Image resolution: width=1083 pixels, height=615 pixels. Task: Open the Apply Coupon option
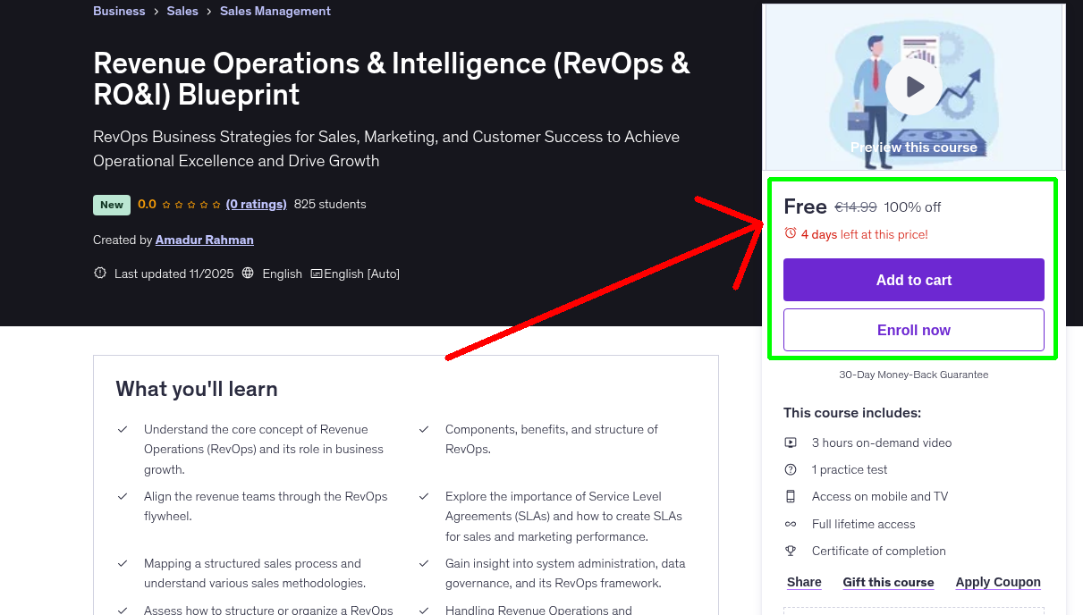[x=998, y=582]
